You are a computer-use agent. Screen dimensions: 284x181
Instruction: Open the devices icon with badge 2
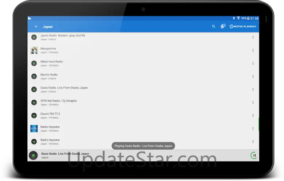[223, 26]
